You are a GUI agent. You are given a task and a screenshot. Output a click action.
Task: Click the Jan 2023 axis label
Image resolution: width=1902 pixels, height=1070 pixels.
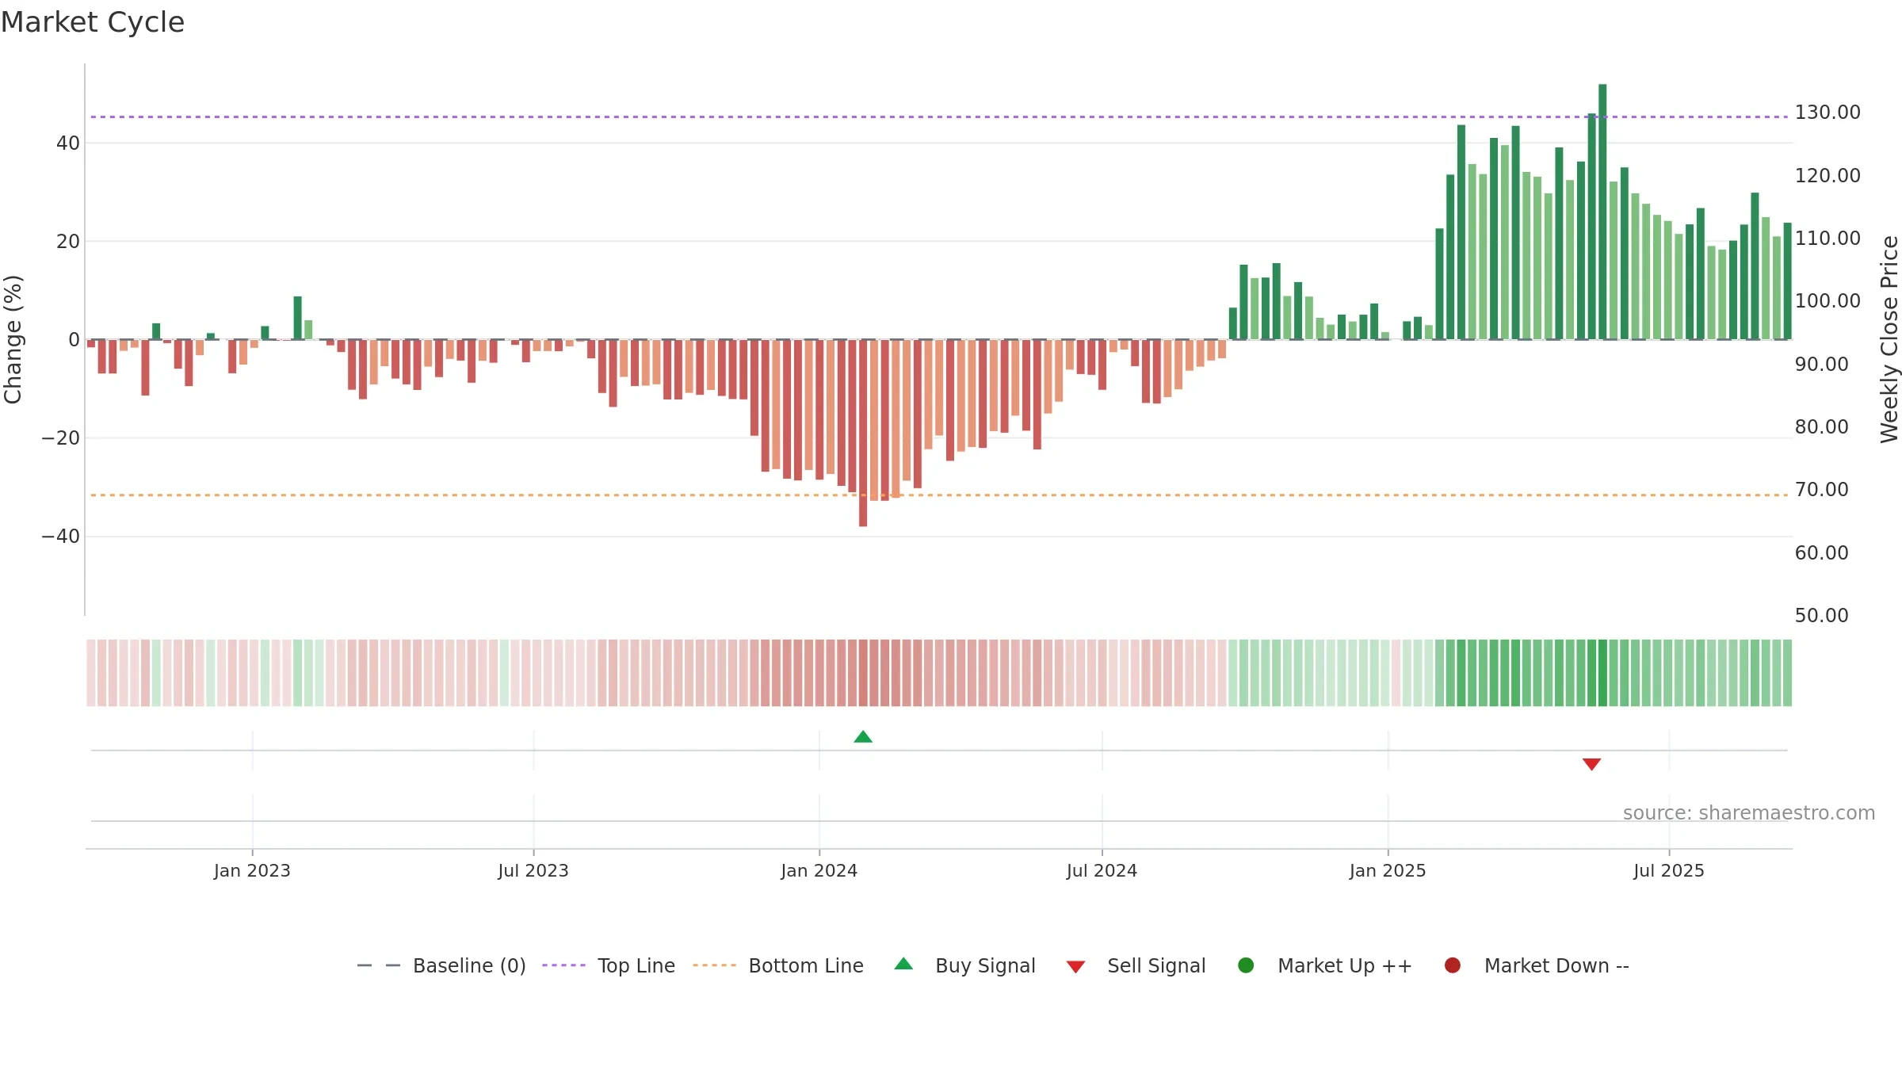252,870
